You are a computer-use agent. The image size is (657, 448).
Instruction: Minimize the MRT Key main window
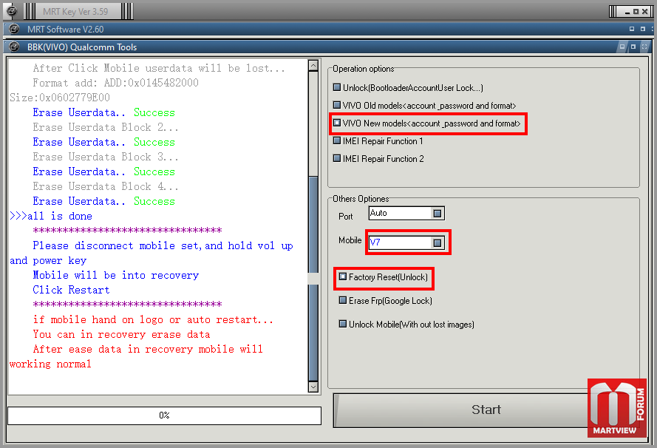tap(627, 12)
